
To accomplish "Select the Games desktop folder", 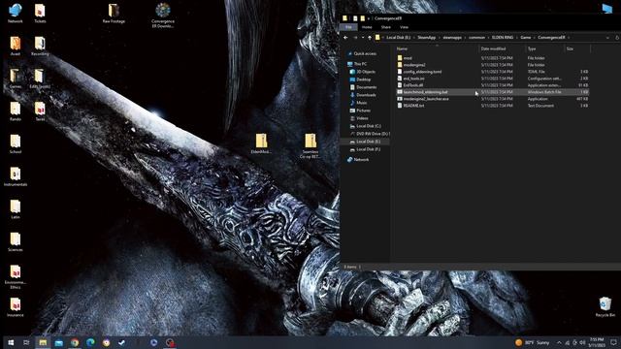I will 16,79.
